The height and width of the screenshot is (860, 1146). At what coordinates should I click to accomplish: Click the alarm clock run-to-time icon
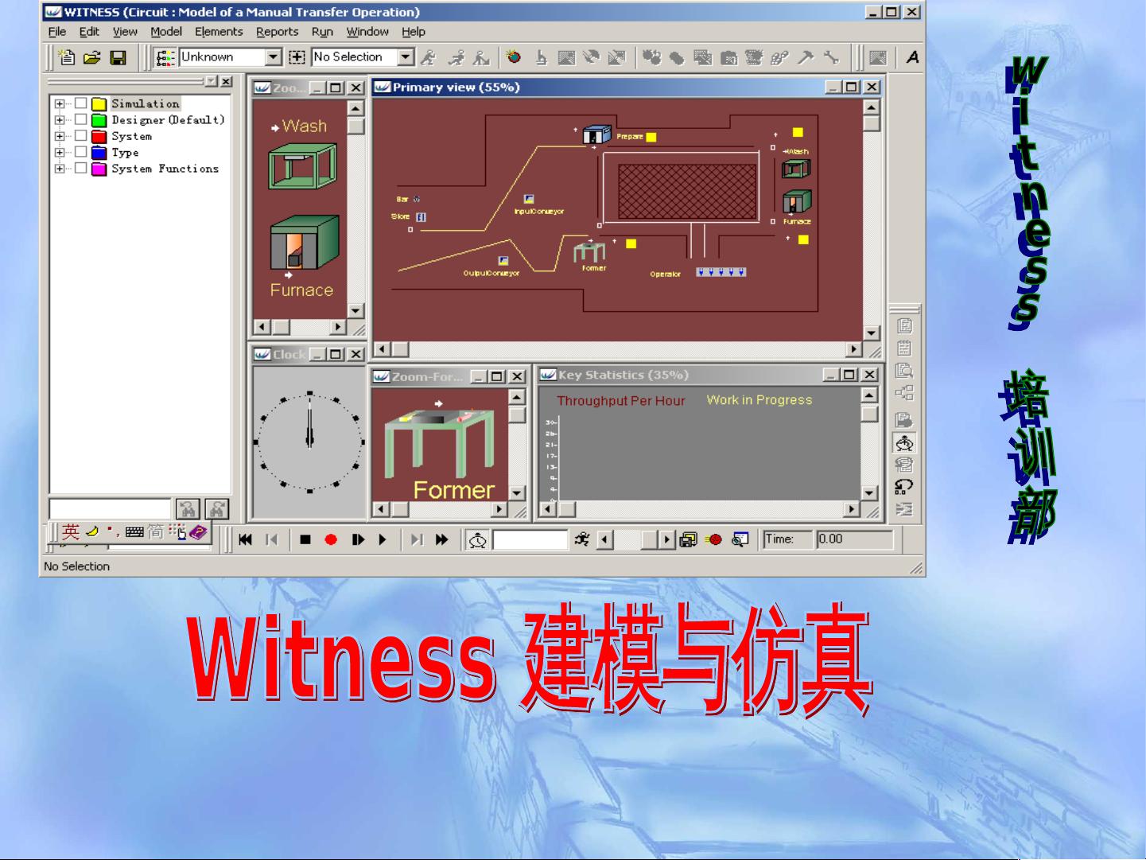478,539
